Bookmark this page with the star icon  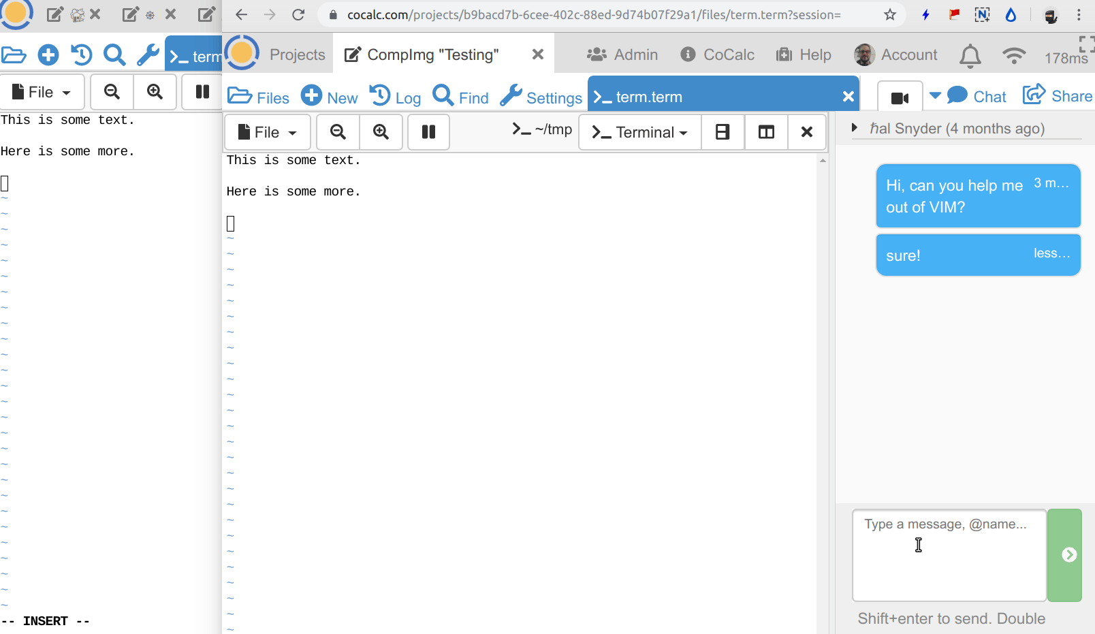890,15
